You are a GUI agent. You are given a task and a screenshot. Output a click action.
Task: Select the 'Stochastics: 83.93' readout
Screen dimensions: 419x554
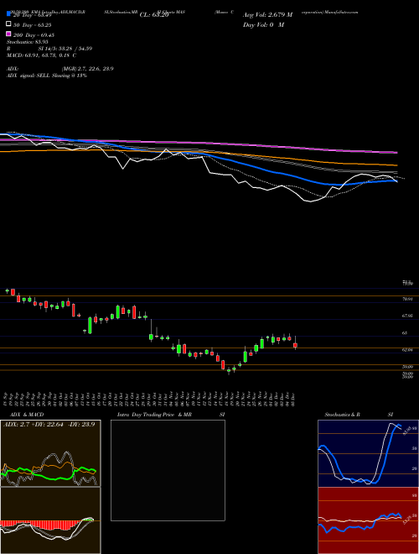28,42
